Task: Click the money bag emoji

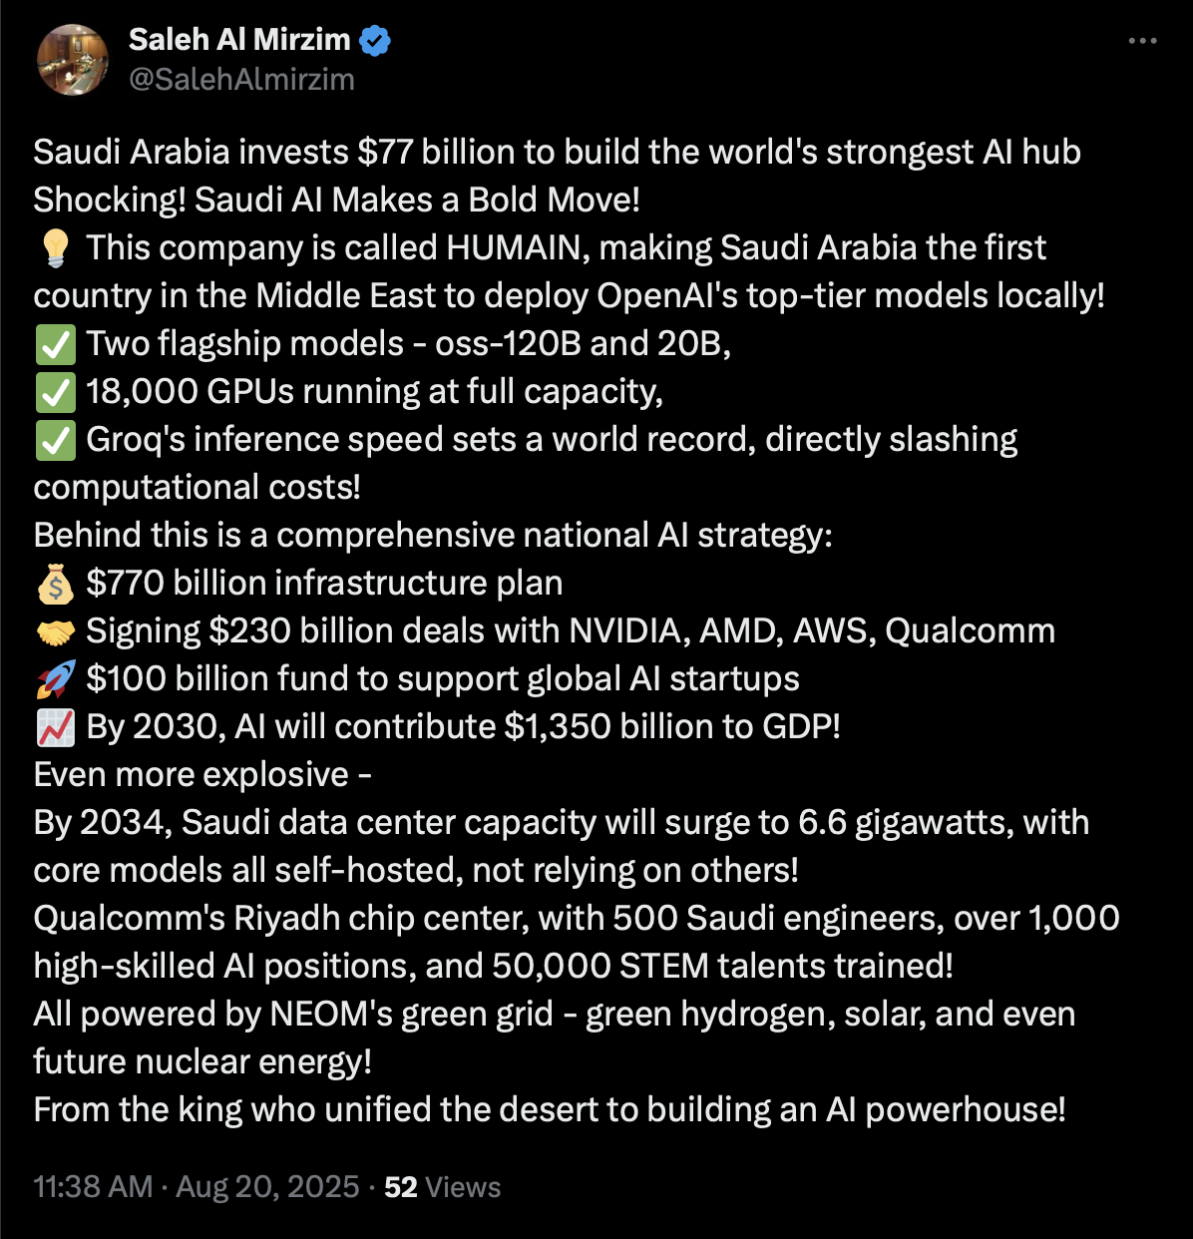Action: [x=55, y=584]
